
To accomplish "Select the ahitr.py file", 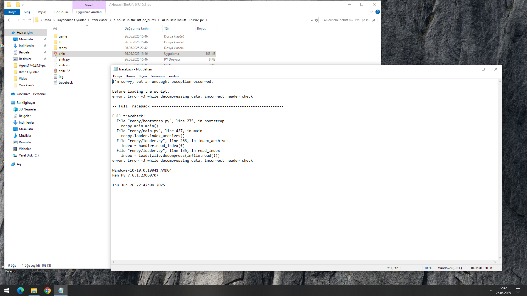I will [64, 59].
